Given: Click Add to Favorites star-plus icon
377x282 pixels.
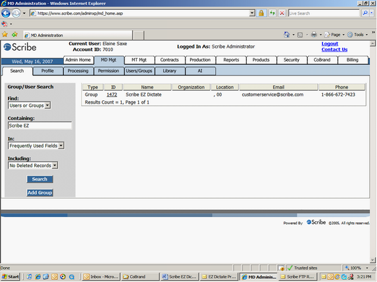Looking at the screenshot, I should coord(14,35).
